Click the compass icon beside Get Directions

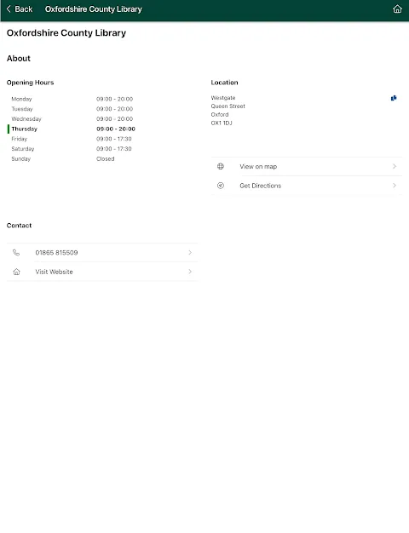click(x=221, y=186)
